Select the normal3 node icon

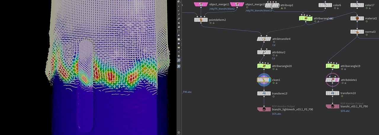[x=357, y=32]
